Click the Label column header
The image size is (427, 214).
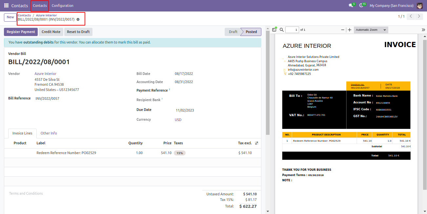point(41,143)
